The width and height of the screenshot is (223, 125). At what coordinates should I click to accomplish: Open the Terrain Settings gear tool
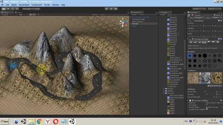217,42
